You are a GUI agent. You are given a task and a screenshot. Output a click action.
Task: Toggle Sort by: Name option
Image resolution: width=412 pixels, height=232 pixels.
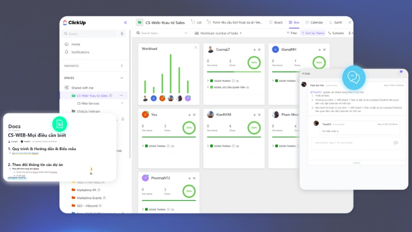(x=314, y=33)
